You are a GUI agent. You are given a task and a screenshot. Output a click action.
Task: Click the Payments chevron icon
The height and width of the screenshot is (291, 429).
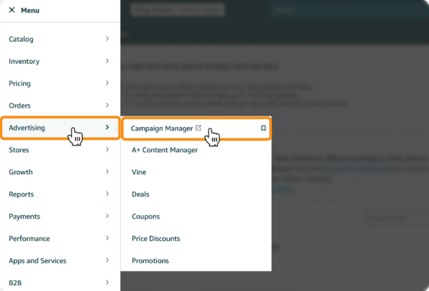click(107, 216)
